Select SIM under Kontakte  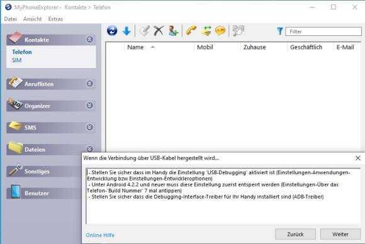(x=17, y=60)
